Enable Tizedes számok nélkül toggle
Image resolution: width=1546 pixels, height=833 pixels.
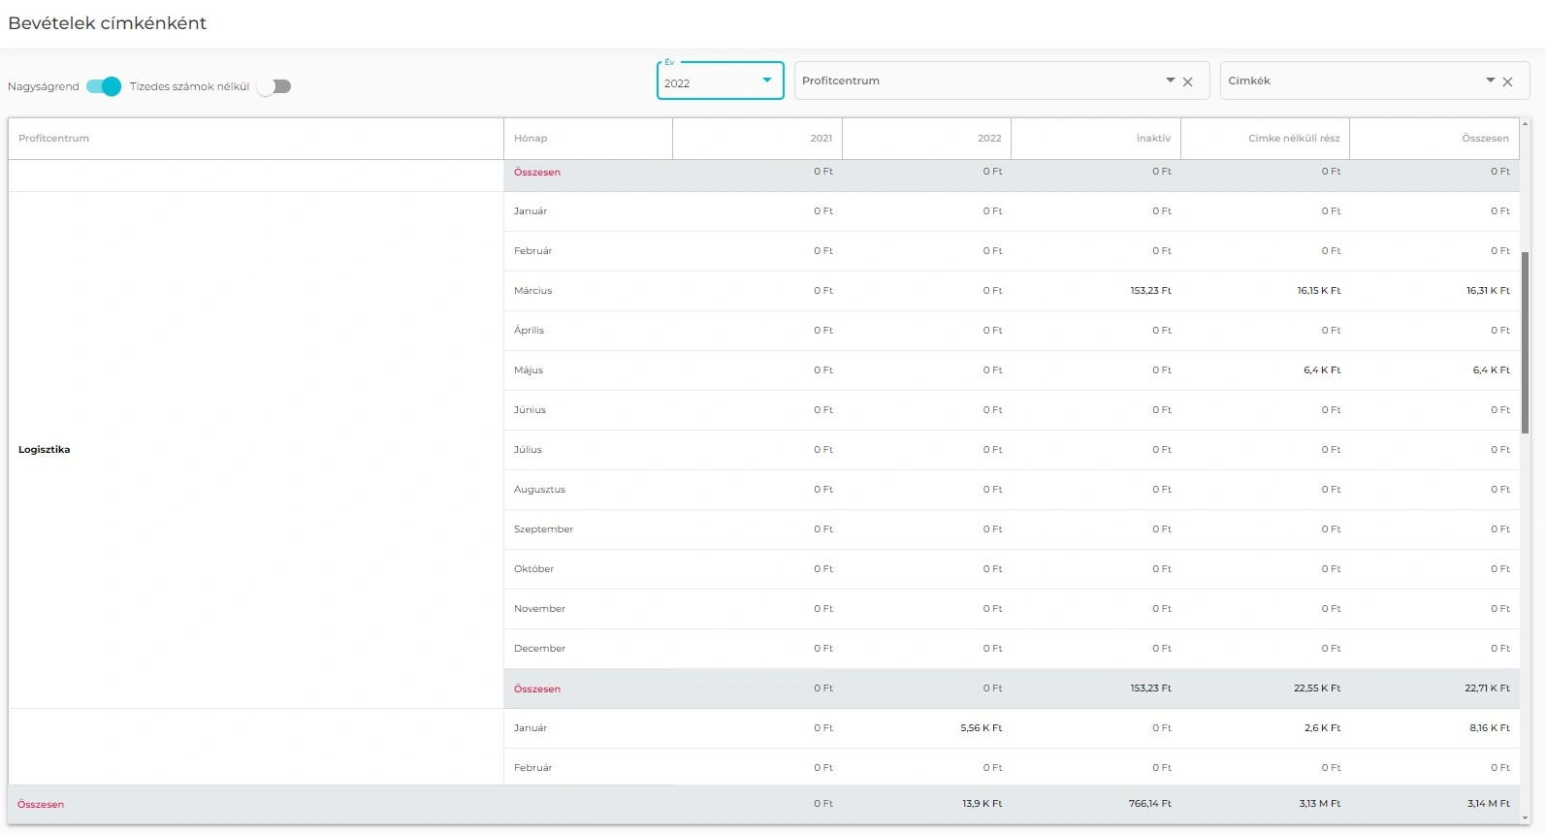274,86
